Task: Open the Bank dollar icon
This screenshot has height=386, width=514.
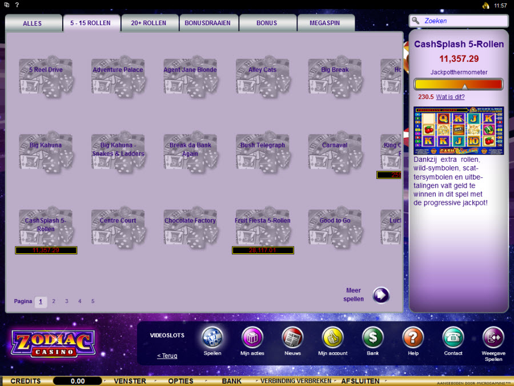Action: (x=373, y=337)
